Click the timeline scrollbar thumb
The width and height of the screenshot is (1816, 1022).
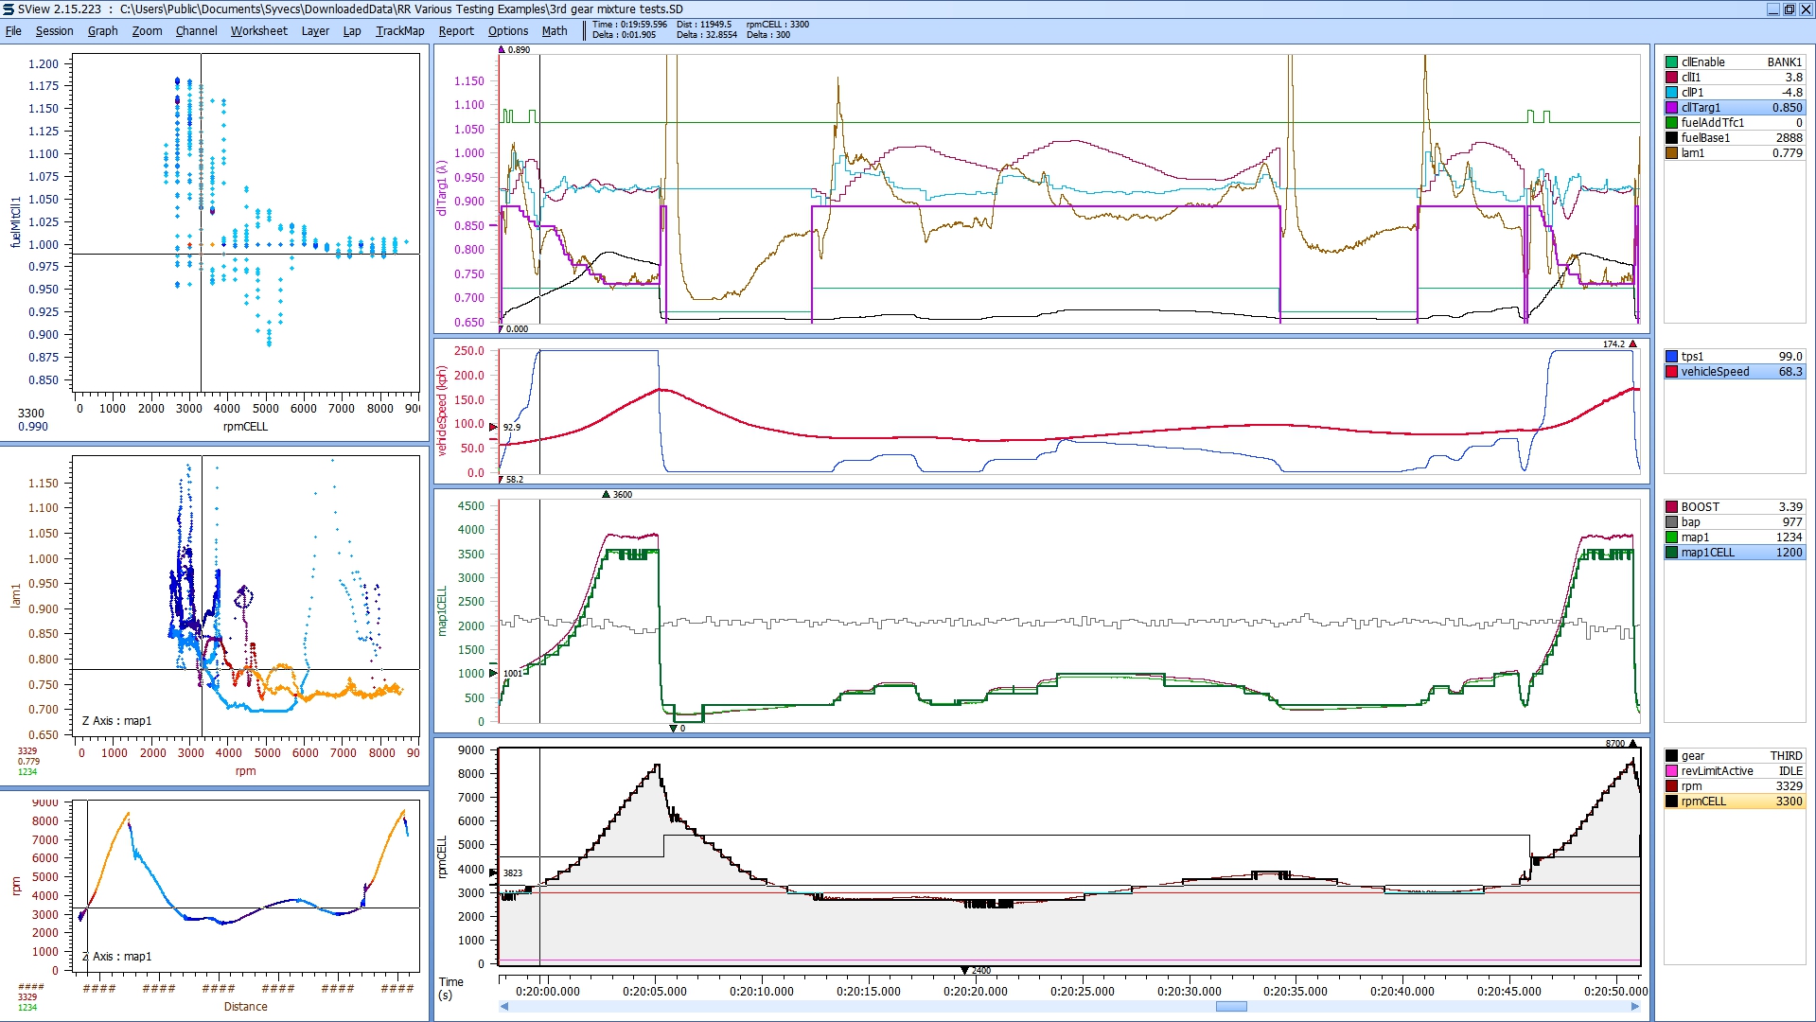point(1231,1006)
